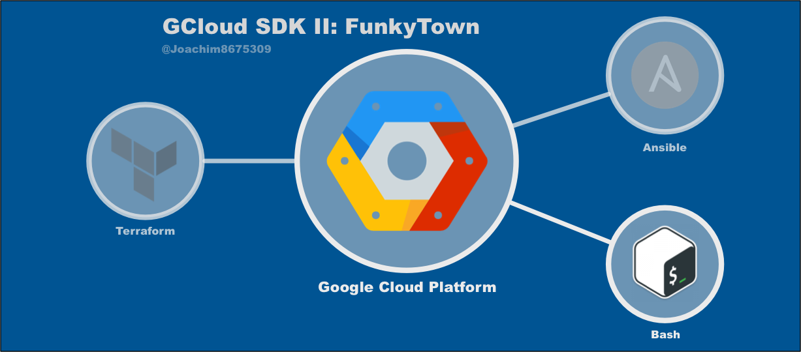Click the Google Cloud Platform hexagon logo
801x352 pixels.
[407, 161]
